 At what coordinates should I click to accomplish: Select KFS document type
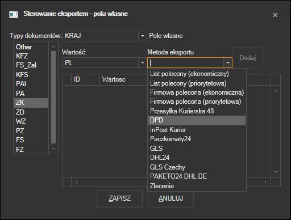pos(31,75)
